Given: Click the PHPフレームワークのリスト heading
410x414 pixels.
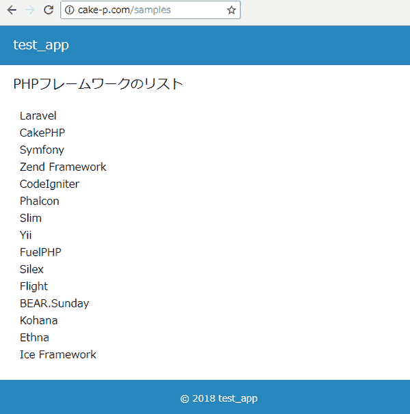Looking at the screenshot, I should coord(98,84).
